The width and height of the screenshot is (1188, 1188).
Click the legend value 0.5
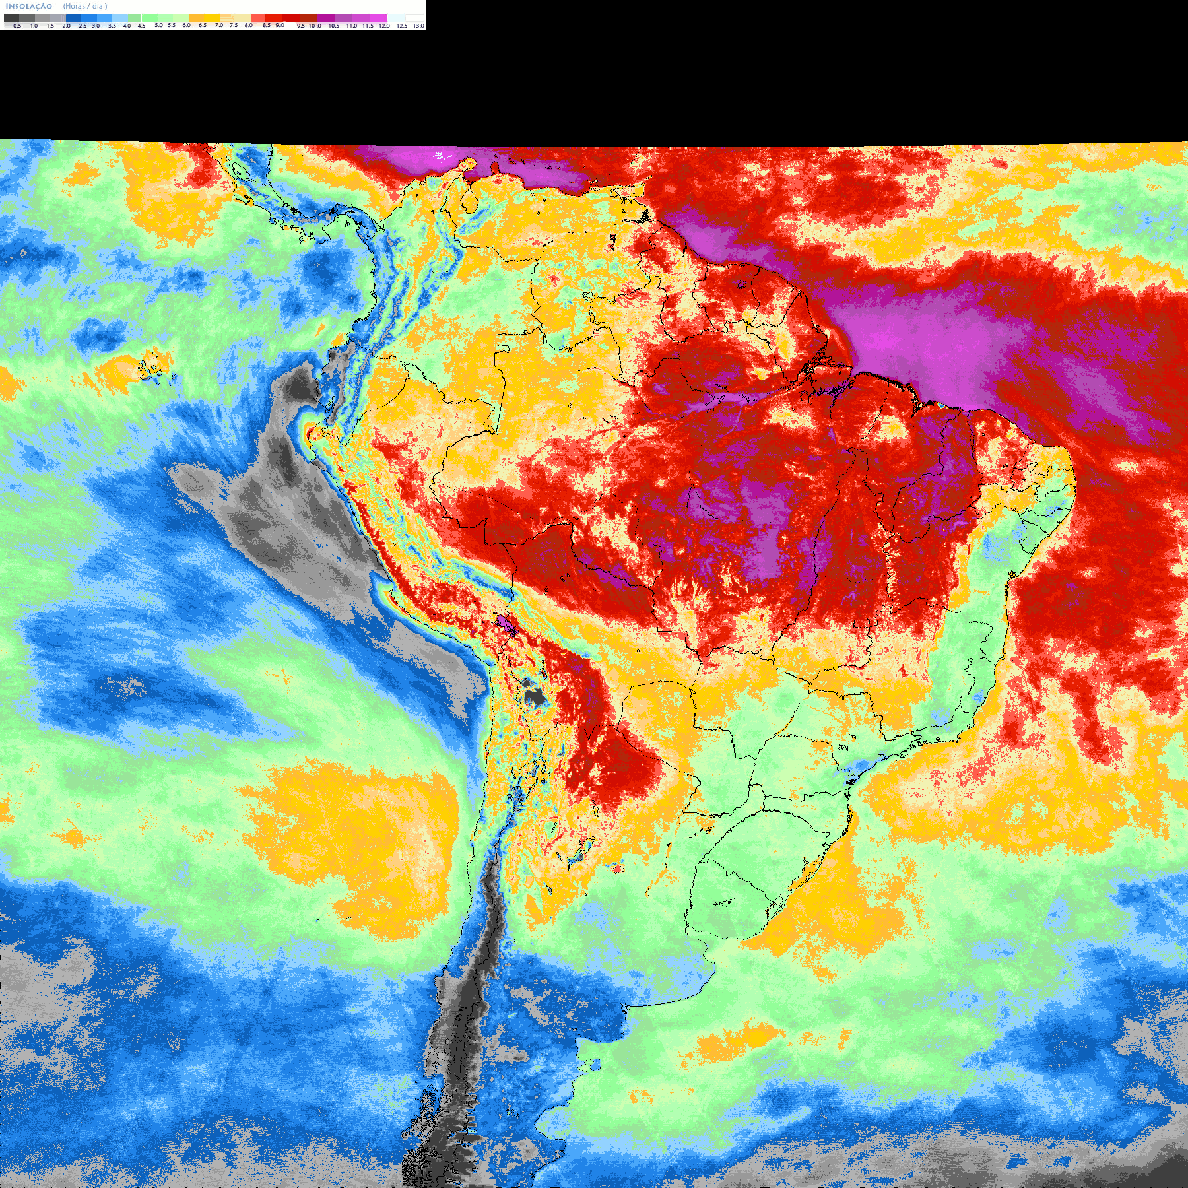(17, 26)
